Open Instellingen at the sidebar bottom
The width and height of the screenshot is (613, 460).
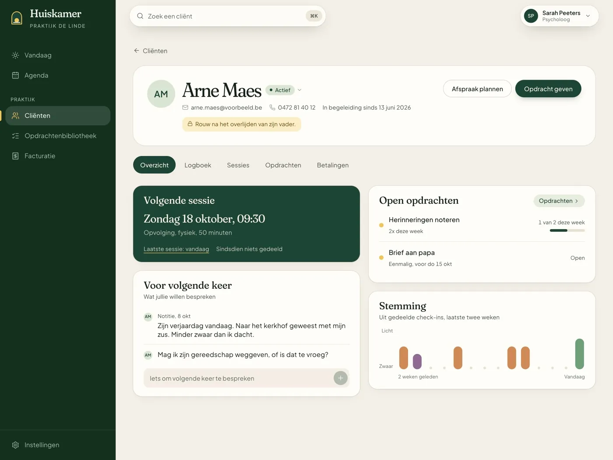click(58, 445)
